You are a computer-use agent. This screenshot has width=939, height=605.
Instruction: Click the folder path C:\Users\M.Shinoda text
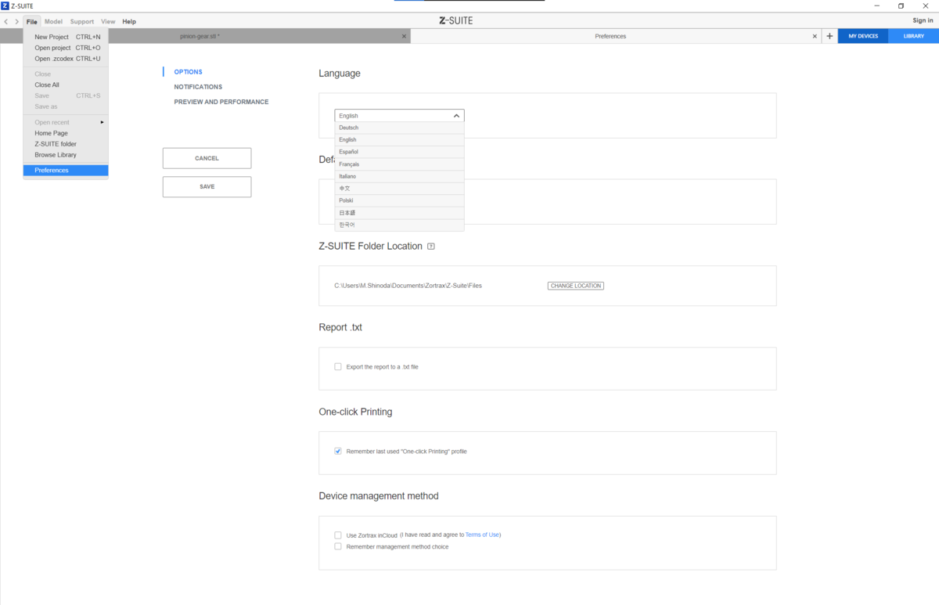pyautogui.click(x=408, y=286)
